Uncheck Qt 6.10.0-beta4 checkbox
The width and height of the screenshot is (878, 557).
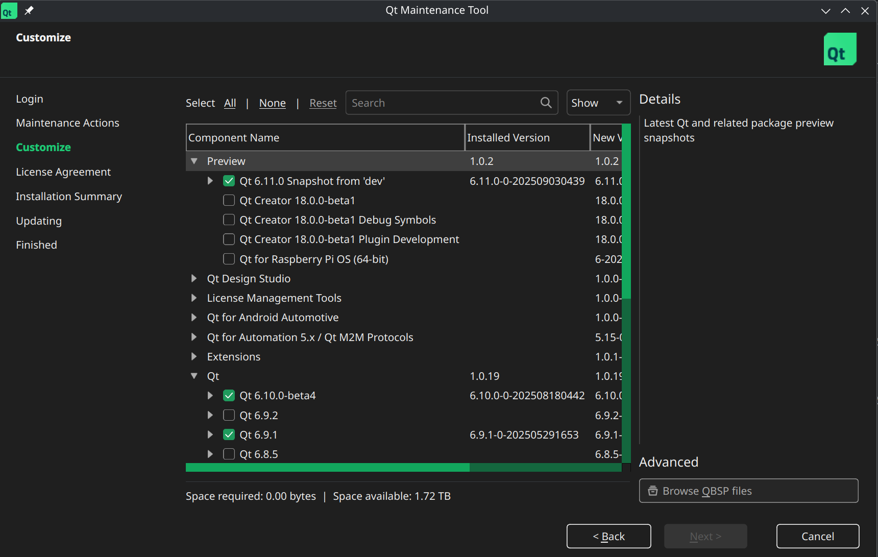[229, 395]
